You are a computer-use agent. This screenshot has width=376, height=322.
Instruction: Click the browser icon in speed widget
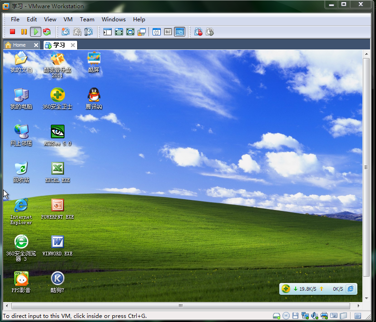351,289
